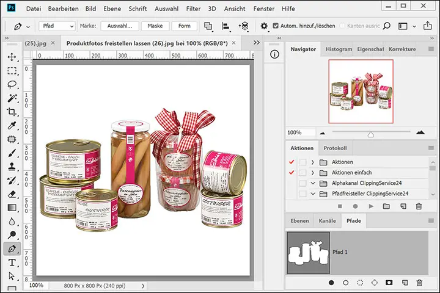
Task: Click the Navigator zoom slider
Action: click(x=370, y=133)
